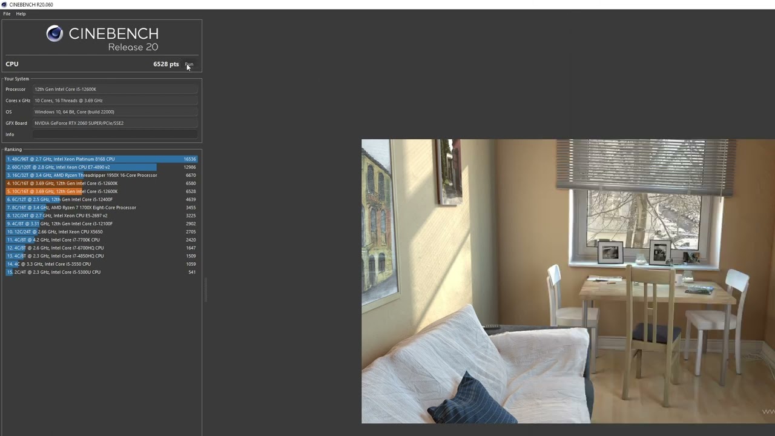Open the File menu

[7, 13]
